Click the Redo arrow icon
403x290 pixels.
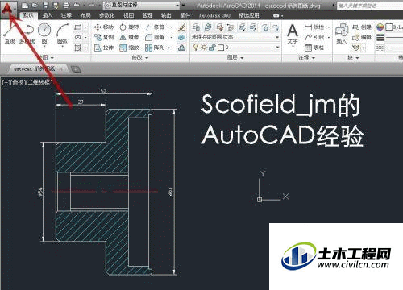[92, 6]
